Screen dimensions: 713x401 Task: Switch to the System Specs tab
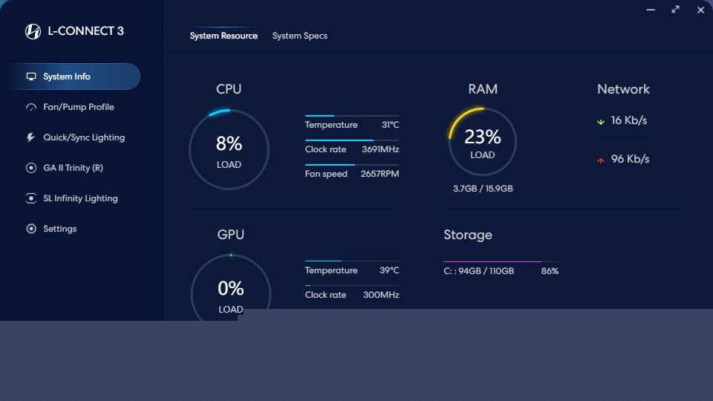click(x=299, y=36)
